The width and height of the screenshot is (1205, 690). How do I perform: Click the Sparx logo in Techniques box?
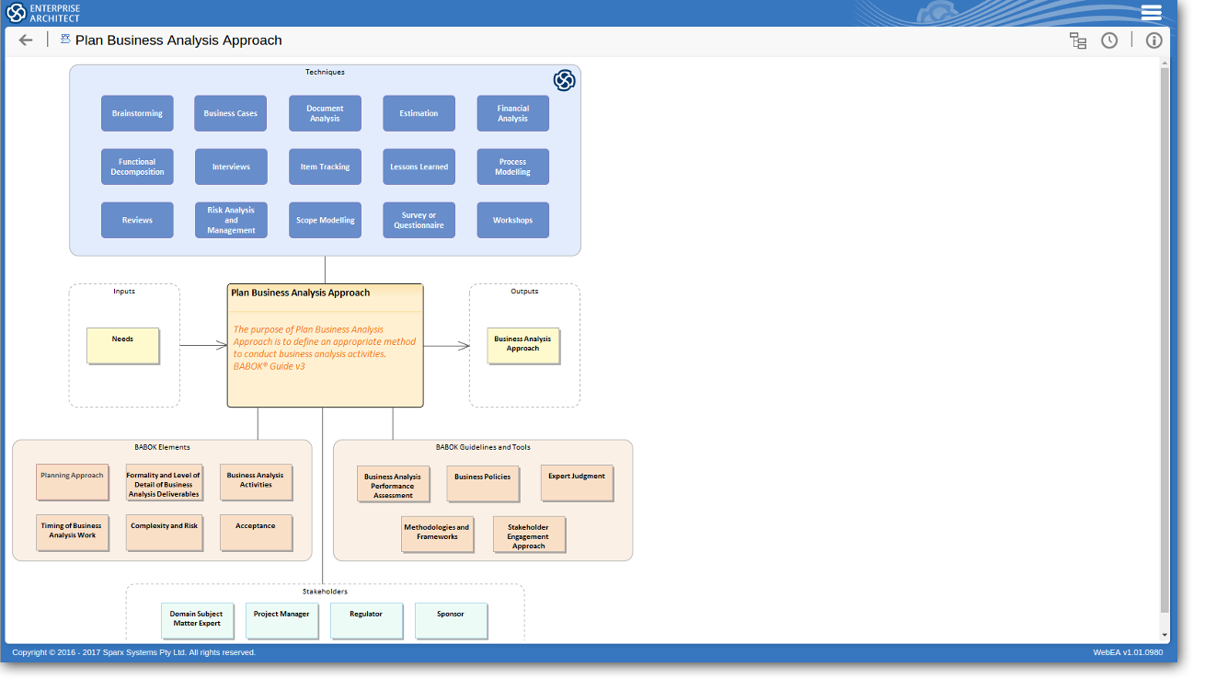pos(564,81)
